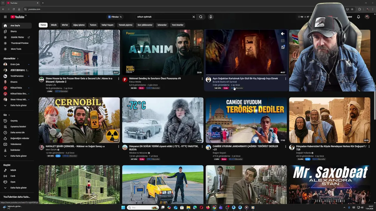Select the İzlenenler filter chip
This screenshot has width=376, height=211.
tap(162, 25)
